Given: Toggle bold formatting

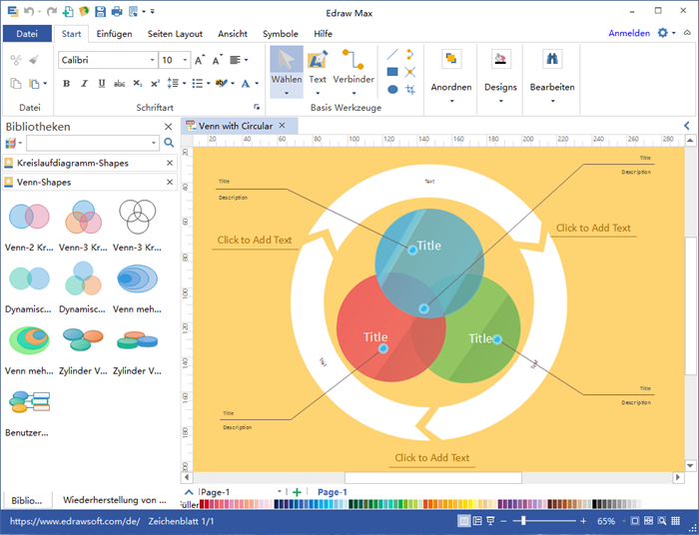Looking at the screenshot, I should (x=67, y=84).
